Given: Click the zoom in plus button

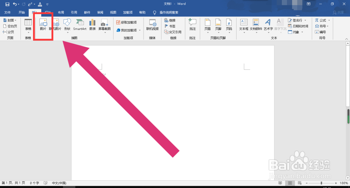Looking at the screenshot, I should (336, 183).
